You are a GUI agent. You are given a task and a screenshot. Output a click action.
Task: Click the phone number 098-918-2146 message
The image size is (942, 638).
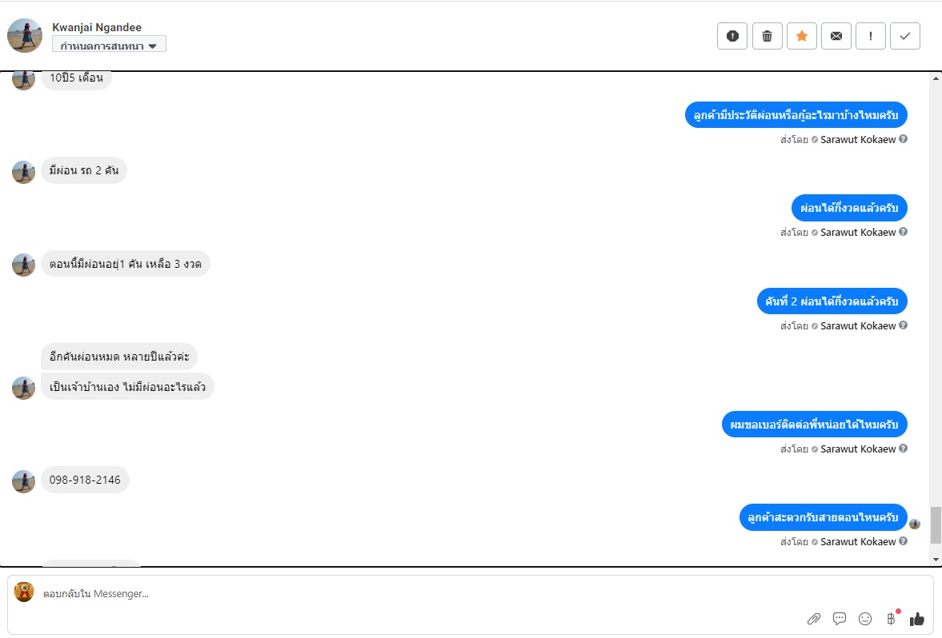coord(85,480)
